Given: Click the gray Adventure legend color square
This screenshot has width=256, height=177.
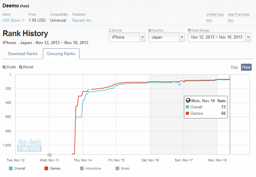Looking at the screenshot, I should coord(82,168).
